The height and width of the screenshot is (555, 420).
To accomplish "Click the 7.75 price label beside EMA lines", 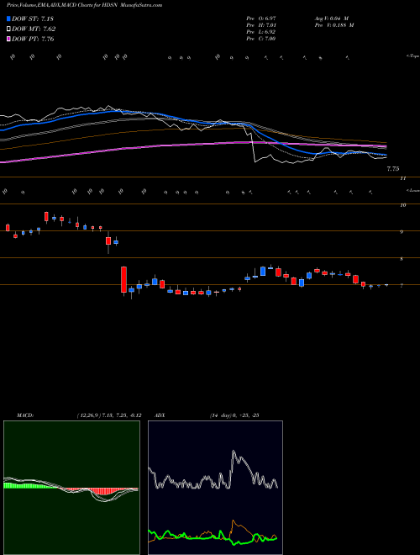I will click(x=393, y=169).
